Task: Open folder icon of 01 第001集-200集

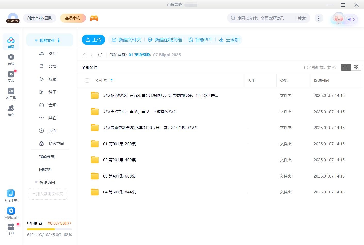Action: click(95, 144)
